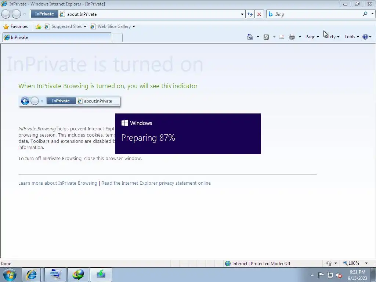Open the Page menu
This screenshot has width=376, height=282.
pos(312,37)
